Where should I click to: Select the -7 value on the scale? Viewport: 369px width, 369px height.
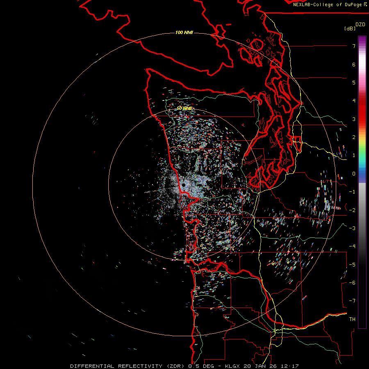(352, 301)
